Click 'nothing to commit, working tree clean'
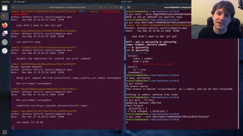 pos(152,95)
